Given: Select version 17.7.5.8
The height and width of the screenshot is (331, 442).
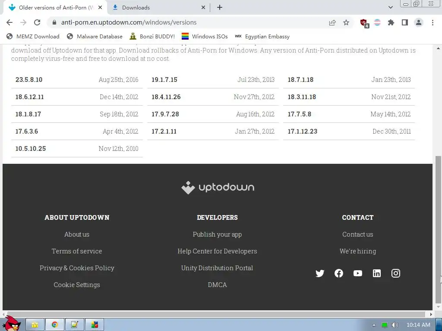Looking at the screenshot, I should [349, 114].
